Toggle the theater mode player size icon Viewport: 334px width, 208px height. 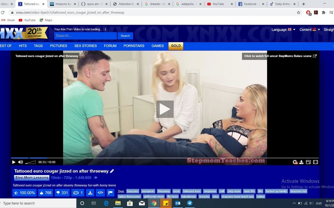point(308,162)
